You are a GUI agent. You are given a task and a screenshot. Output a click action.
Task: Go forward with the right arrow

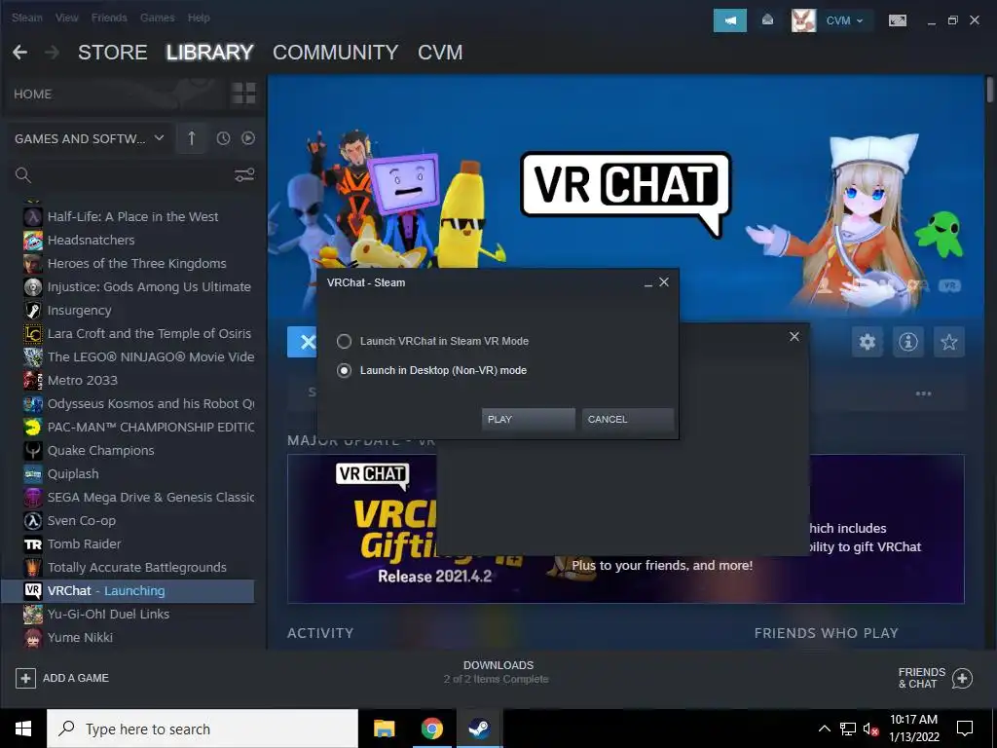coord(52,53)
